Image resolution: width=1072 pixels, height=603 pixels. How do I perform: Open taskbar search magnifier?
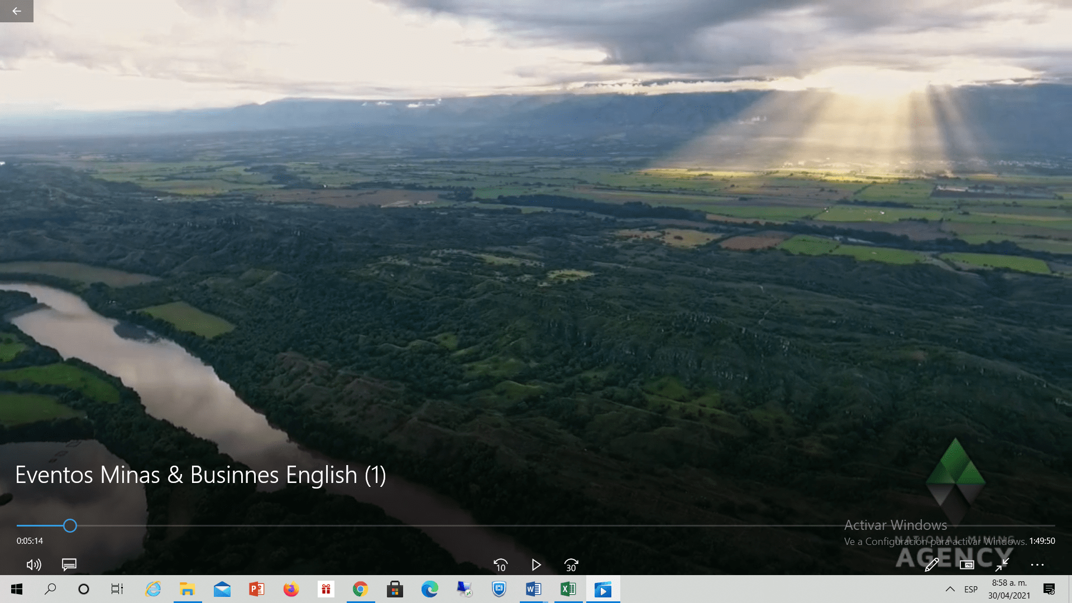pos(50,589)
